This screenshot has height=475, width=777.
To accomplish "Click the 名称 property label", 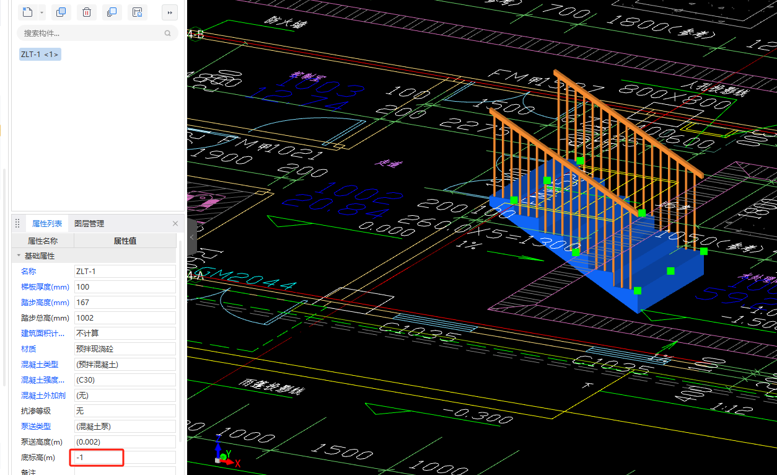I will [x=29, y=271].
